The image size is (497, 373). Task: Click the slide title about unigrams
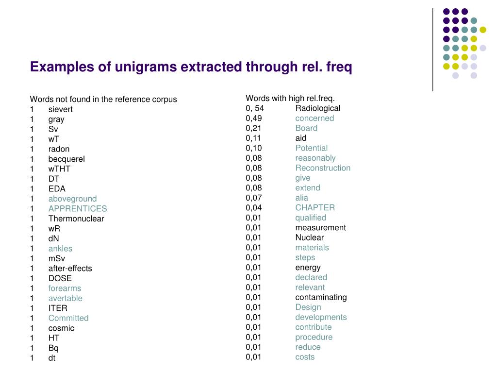point(191,67)
